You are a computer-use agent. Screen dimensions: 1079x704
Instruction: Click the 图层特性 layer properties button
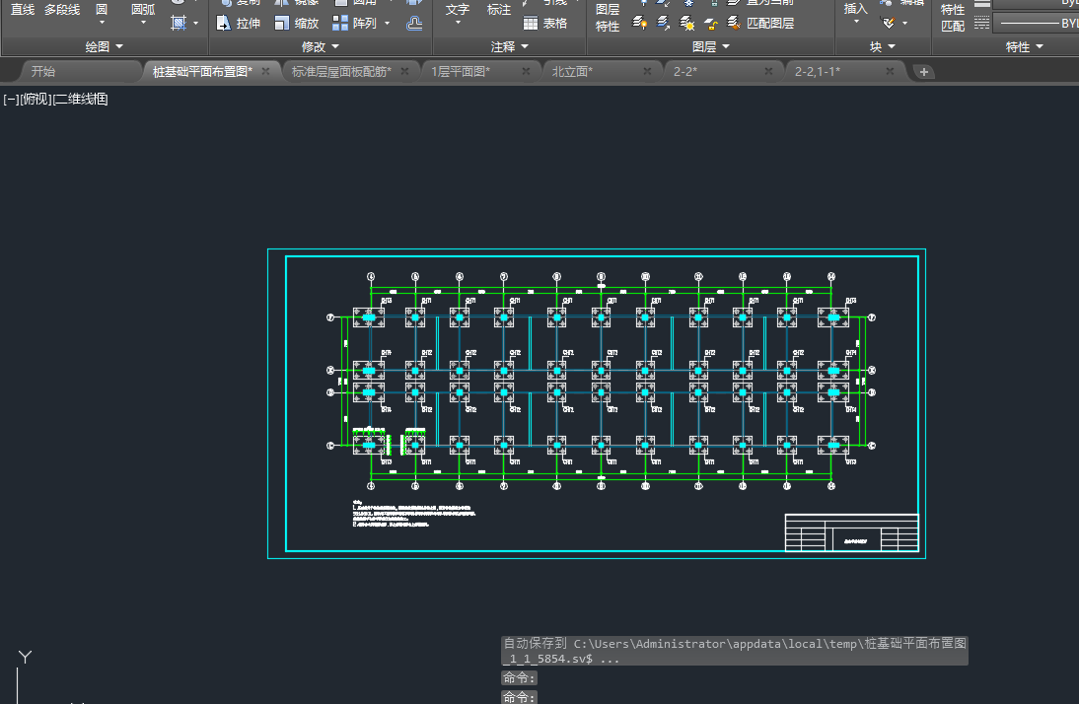tap(608, 18)
